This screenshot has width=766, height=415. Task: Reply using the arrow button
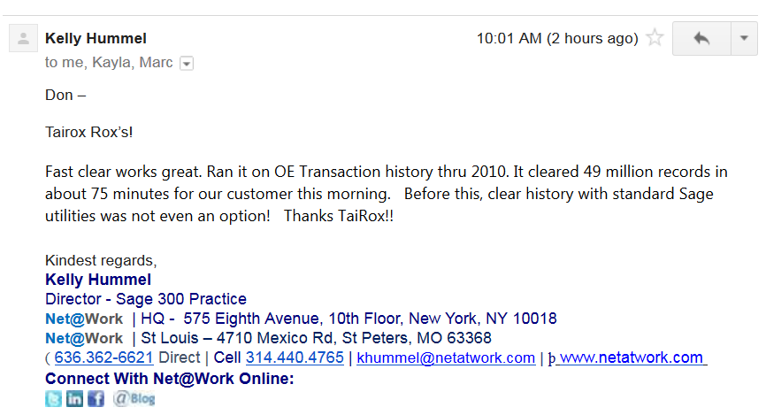701,38
